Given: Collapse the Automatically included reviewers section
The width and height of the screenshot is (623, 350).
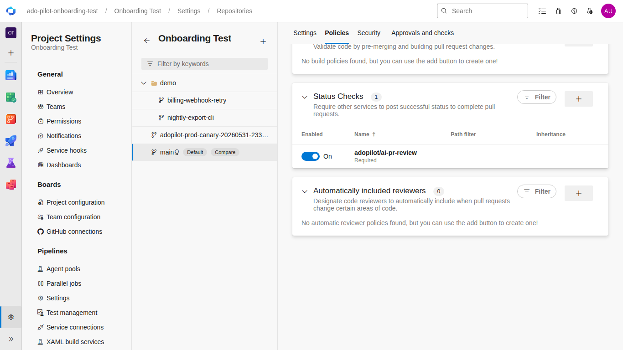Looking at the screenshot, I should pyautogui.click(x=305, y=191).
